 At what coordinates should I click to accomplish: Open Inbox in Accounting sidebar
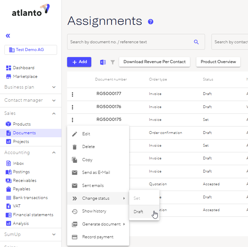[18, 163]
